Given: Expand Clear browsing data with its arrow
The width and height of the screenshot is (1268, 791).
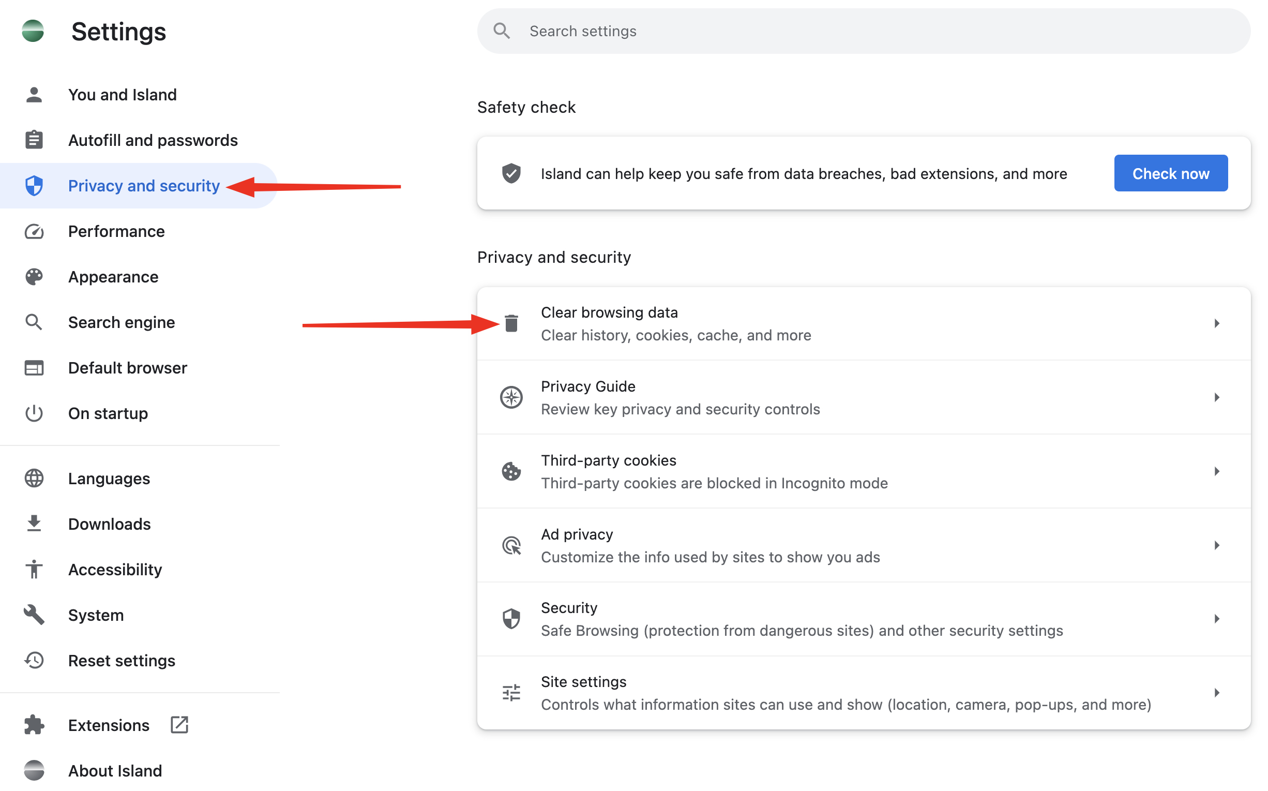Looking at the screenshot, I should pos(1217,323).
